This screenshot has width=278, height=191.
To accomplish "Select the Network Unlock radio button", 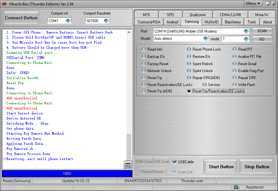I will [144, 71].
